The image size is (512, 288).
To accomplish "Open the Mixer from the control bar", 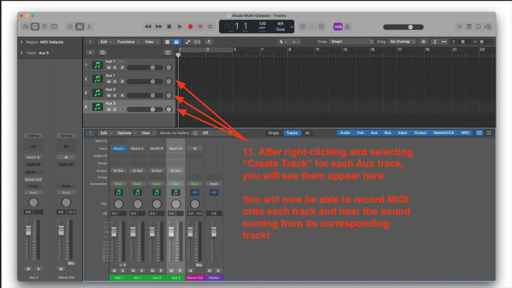I will [80, 27].
